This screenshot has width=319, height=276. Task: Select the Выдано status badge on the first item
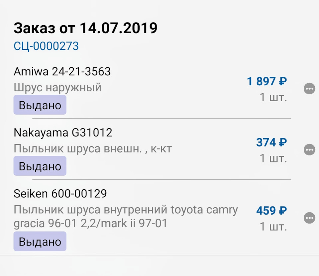[x=40, y=105]
